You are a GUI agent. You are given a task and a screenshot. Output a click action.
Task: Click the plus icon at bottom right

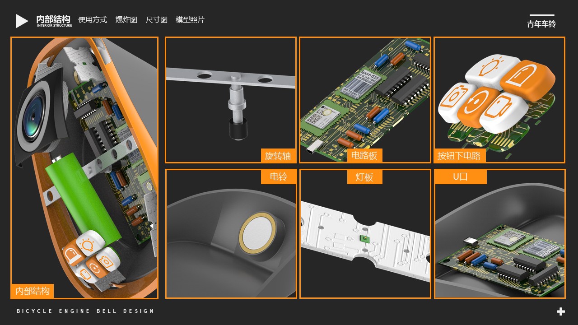coord(560,311)
